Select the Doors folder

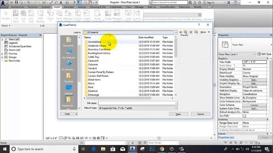click(x=91, y=83)
